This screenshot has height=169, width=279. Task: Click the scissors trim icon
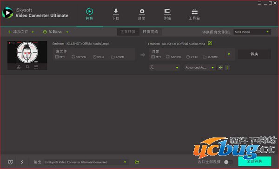tap(19, 67)
